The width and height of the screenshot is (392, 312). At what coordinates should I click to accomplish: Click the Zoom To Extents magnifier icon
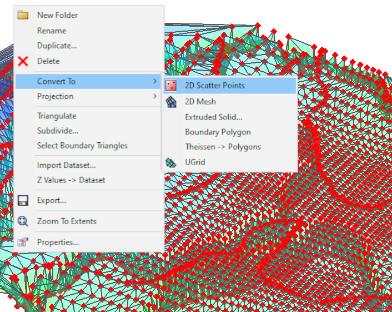[x=23, y=221]
